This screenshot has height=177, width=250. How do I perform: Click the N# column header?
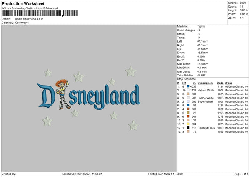[x=184, y=83]
